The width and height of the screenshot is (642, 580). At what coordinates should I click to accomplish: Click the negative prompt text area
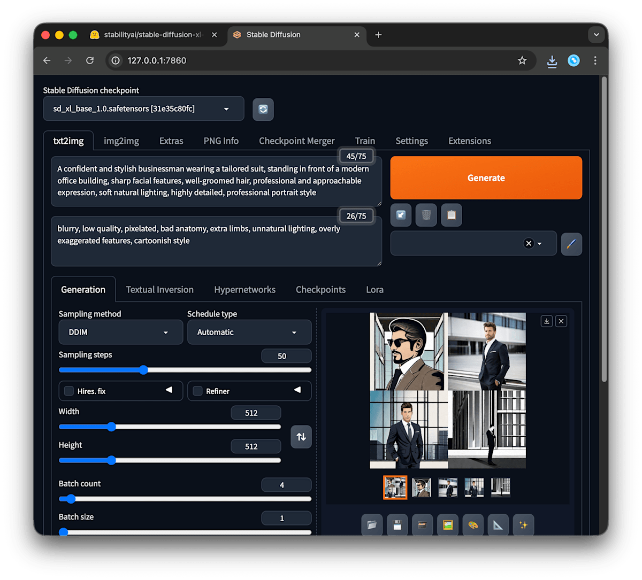[x=216, y=241]
